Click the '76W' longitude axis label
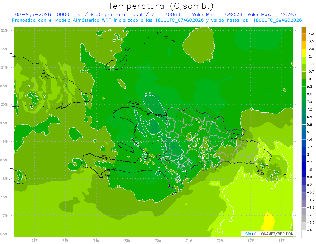The height and width of the screenshot is (244, 316). pyautogui.click(x=34, y=240)
